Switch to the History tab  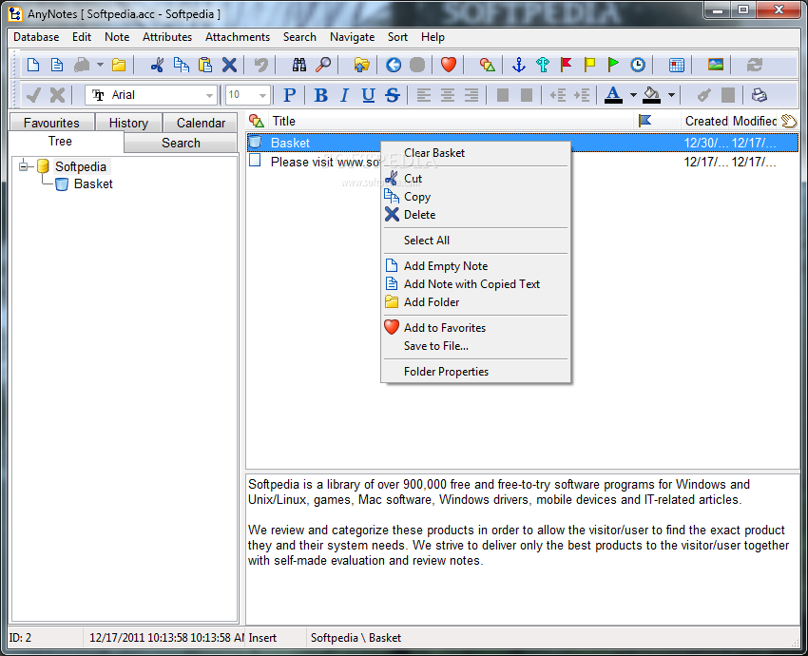(128, 123)
